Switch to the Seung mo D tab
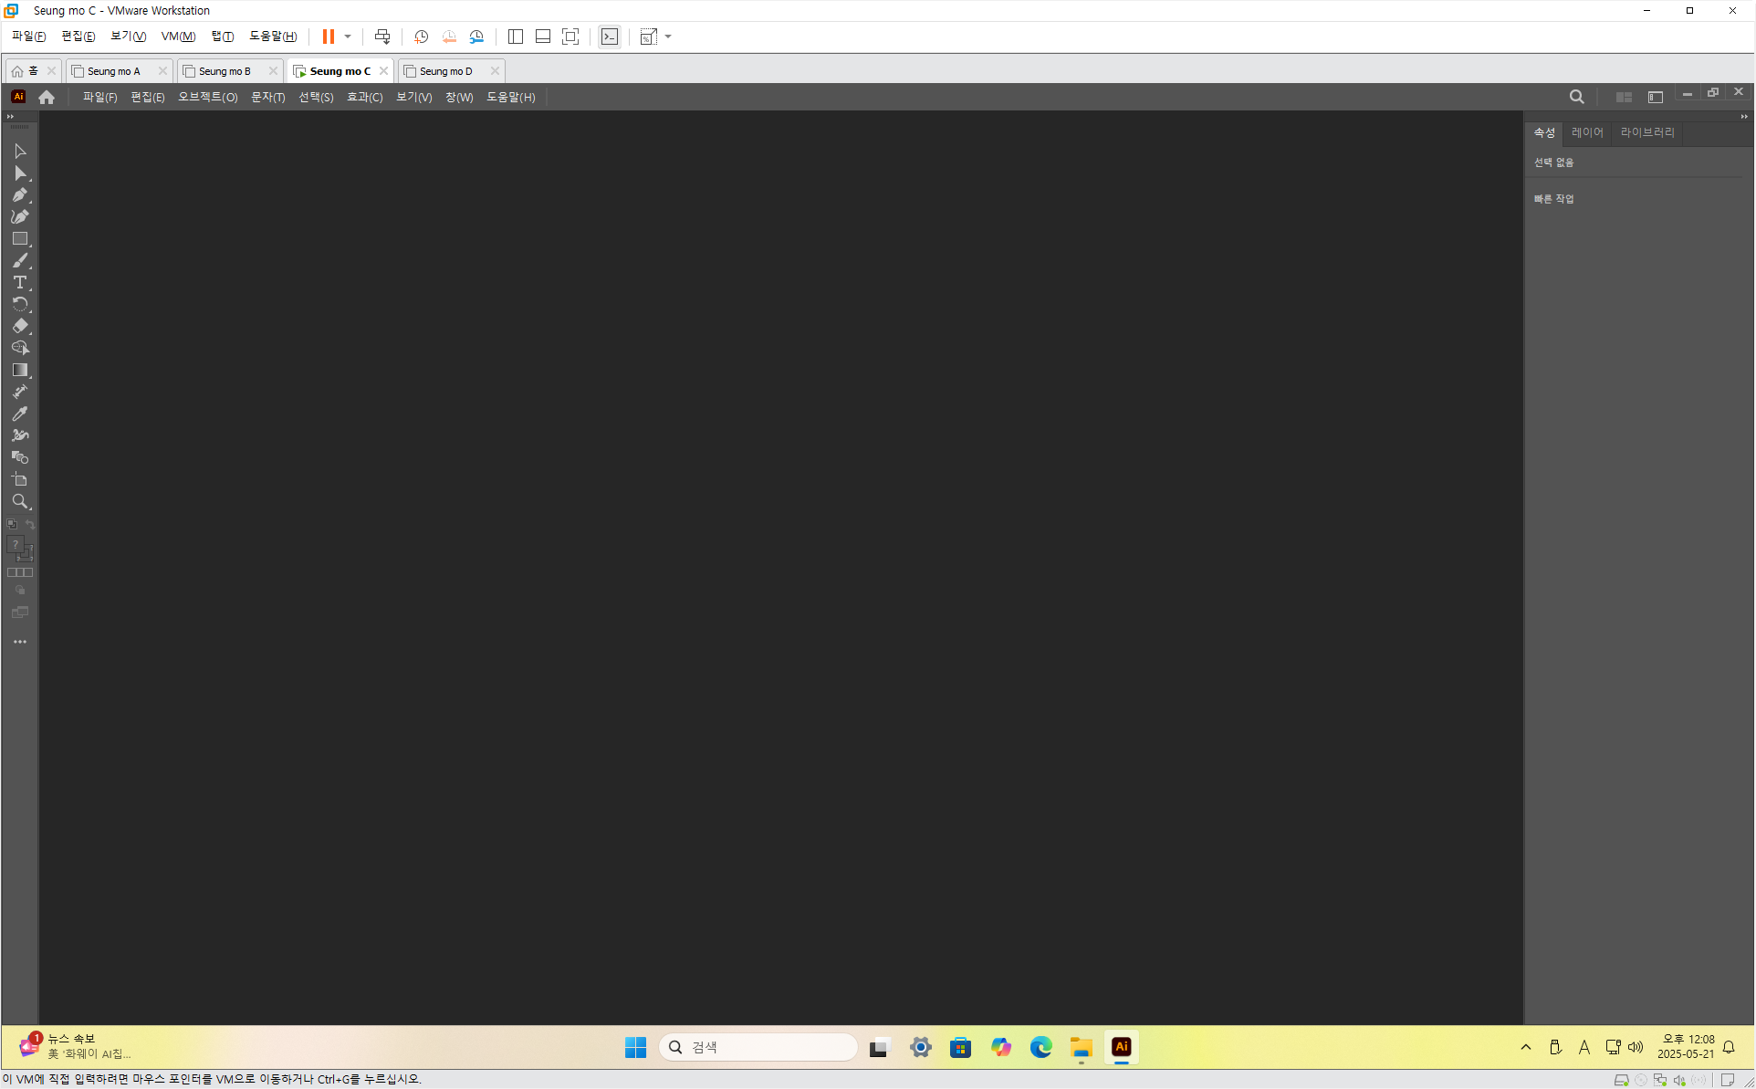This screenshot has width=1756, height=1089. (x=446, y=71)
